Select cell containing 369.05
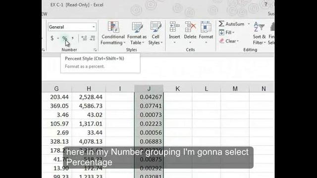This screenshot has width=317, height=178. tap(57, 106)
